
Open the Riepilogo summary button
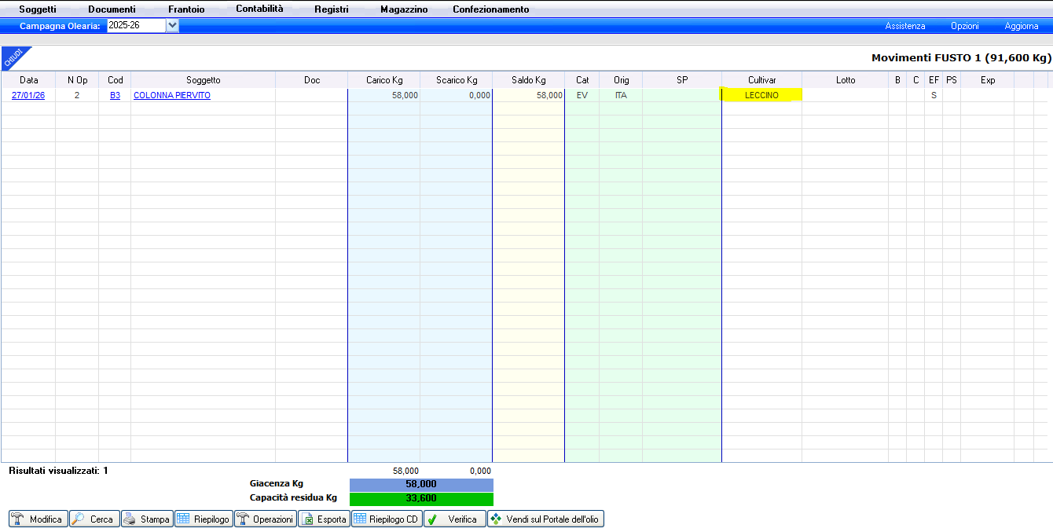204,519
